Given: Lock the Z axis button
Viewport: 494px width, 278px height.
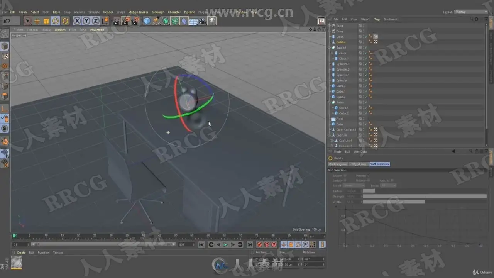Looking at the screenshot, I should pos(96,21).
